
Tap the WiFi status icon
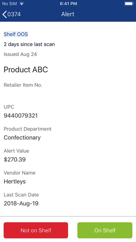(x=22, y=4)
